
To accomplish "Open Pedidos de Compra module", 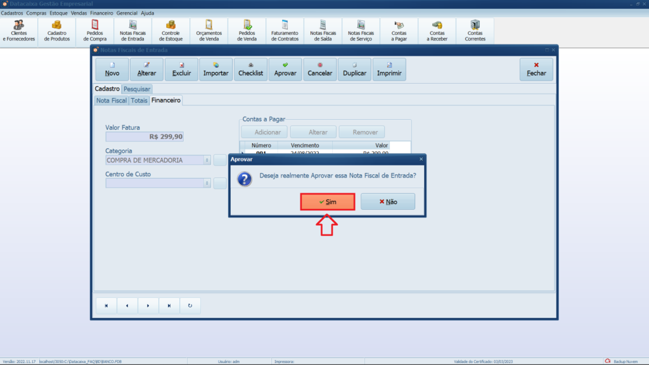I will (95, 30).
